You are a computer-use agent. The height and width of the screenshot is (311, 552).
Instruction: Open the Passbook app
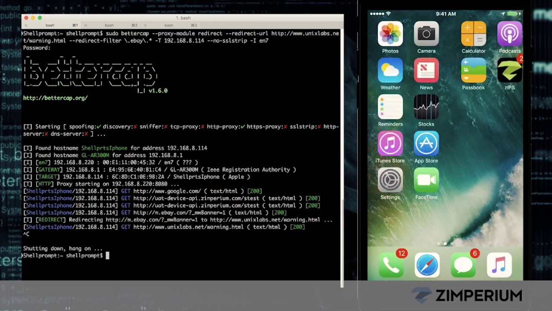point(474,70)
